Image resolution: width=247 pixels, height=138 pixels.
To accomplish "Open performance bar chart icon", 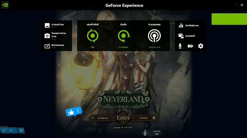I will click(181, 25).
